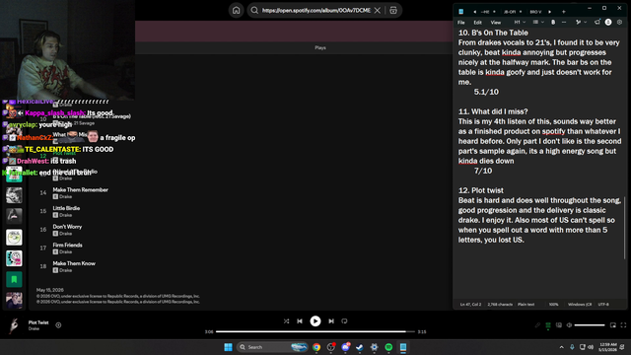Viewport: 631px width, 355px height.
Task: Skip to next track in Spotify
Action: 331,321
